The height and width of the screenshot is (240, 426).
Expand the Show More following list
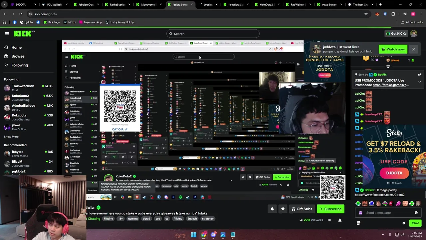(x=11, y=137)
